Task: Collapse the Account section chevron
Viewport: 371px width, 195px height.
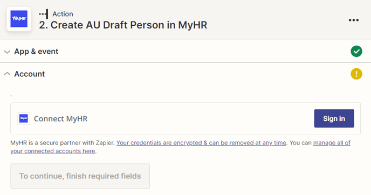Action: [x=8, y=74]
